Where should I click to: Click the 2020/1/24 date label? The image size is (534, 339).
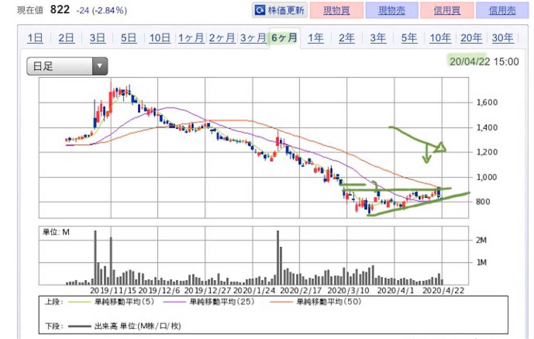254,290
